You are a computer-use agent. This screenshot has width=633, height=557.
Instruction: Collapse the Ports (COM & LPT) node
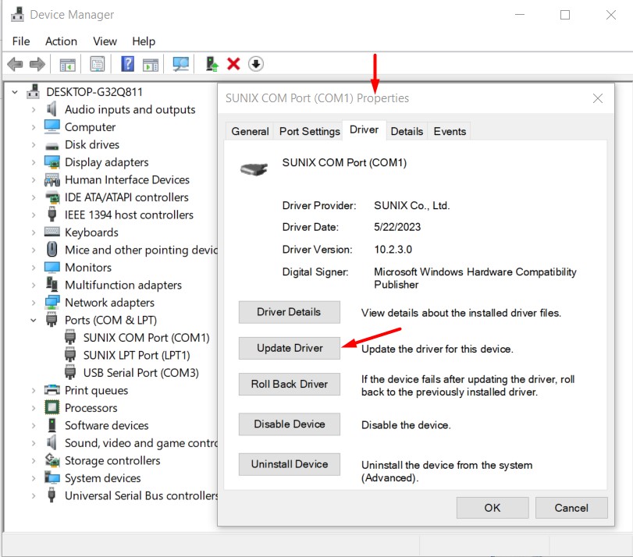34,320
